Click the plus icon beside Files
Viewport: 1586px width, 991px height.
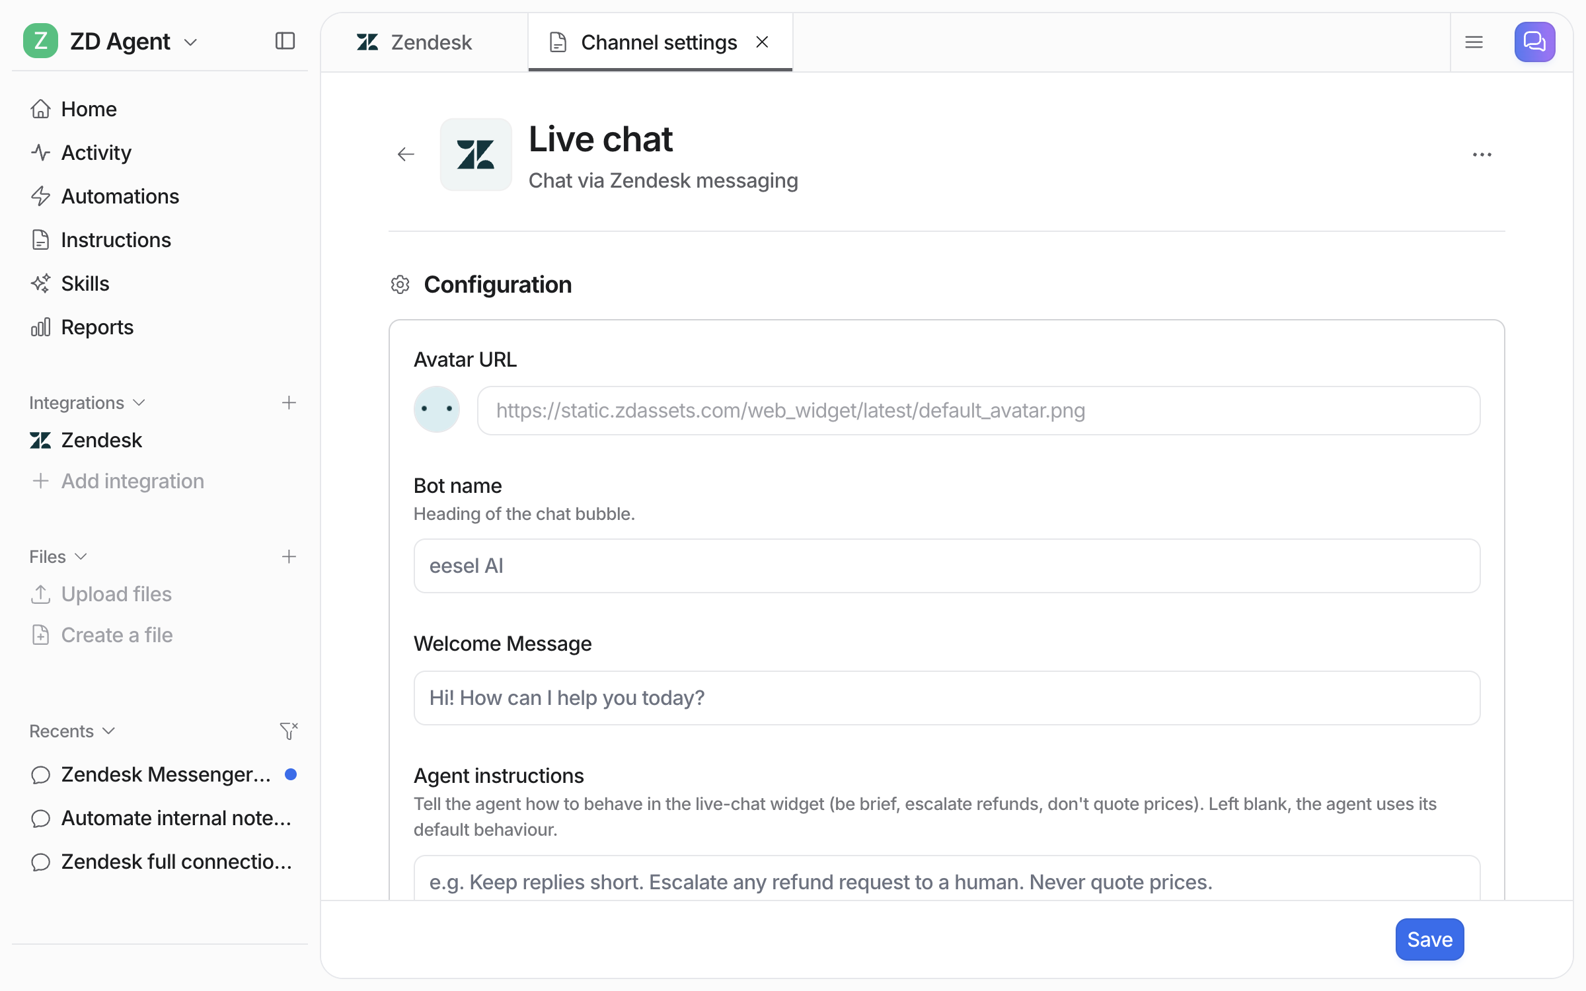click(x=289, y=557)
